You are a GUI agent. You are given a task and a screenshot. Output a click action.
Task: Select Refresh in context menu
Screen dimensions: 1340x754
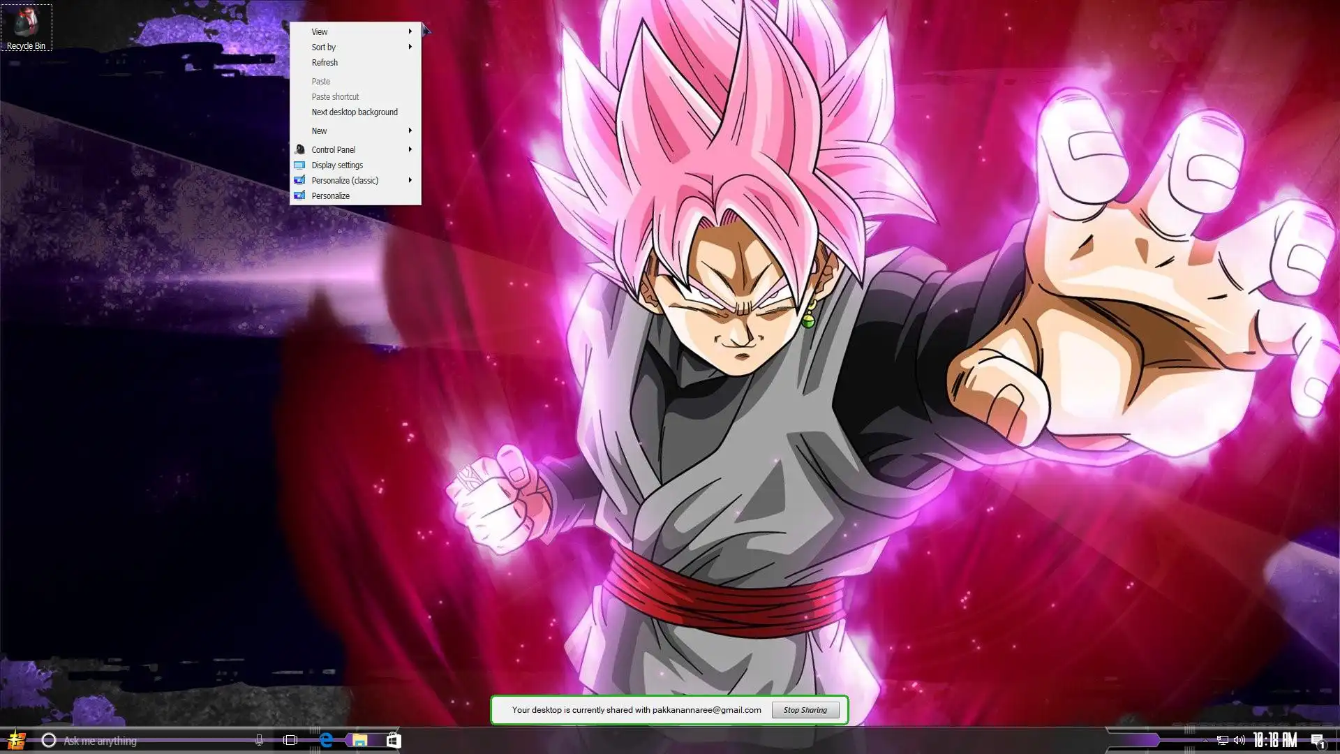325,62
